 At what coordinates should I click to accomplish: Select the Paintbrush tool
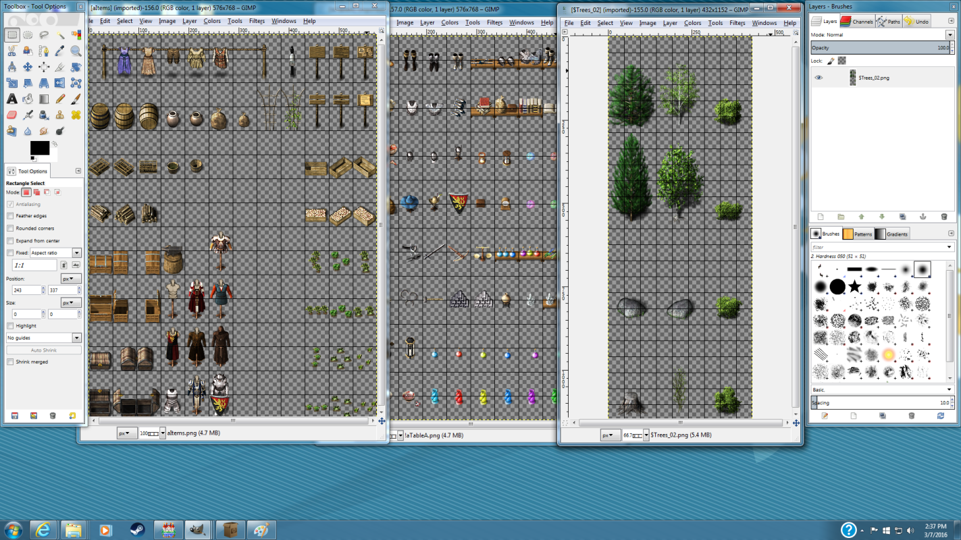[76, 99]
